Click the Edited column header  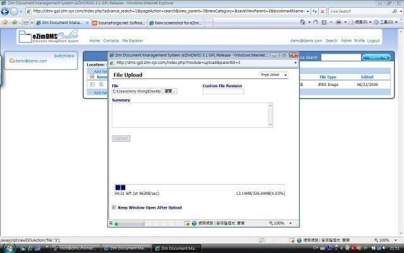[367, 77]
